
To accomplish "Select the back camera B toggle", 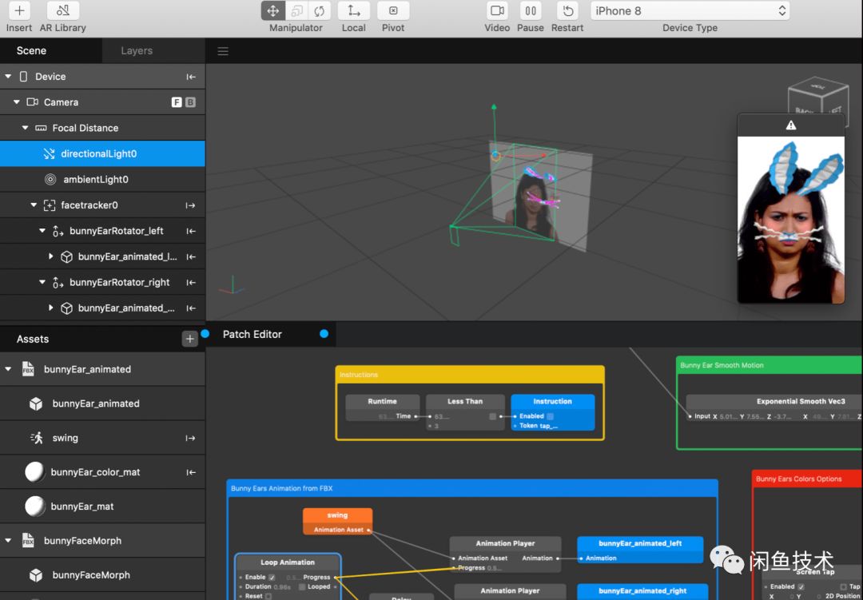I will pyautogui.click(x=190, y=102).
